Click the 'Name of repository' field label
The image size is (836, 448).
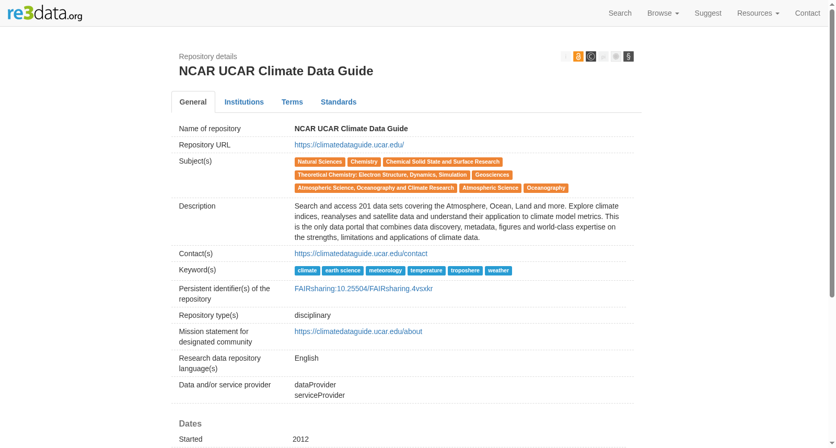click(x=210, y=129)
